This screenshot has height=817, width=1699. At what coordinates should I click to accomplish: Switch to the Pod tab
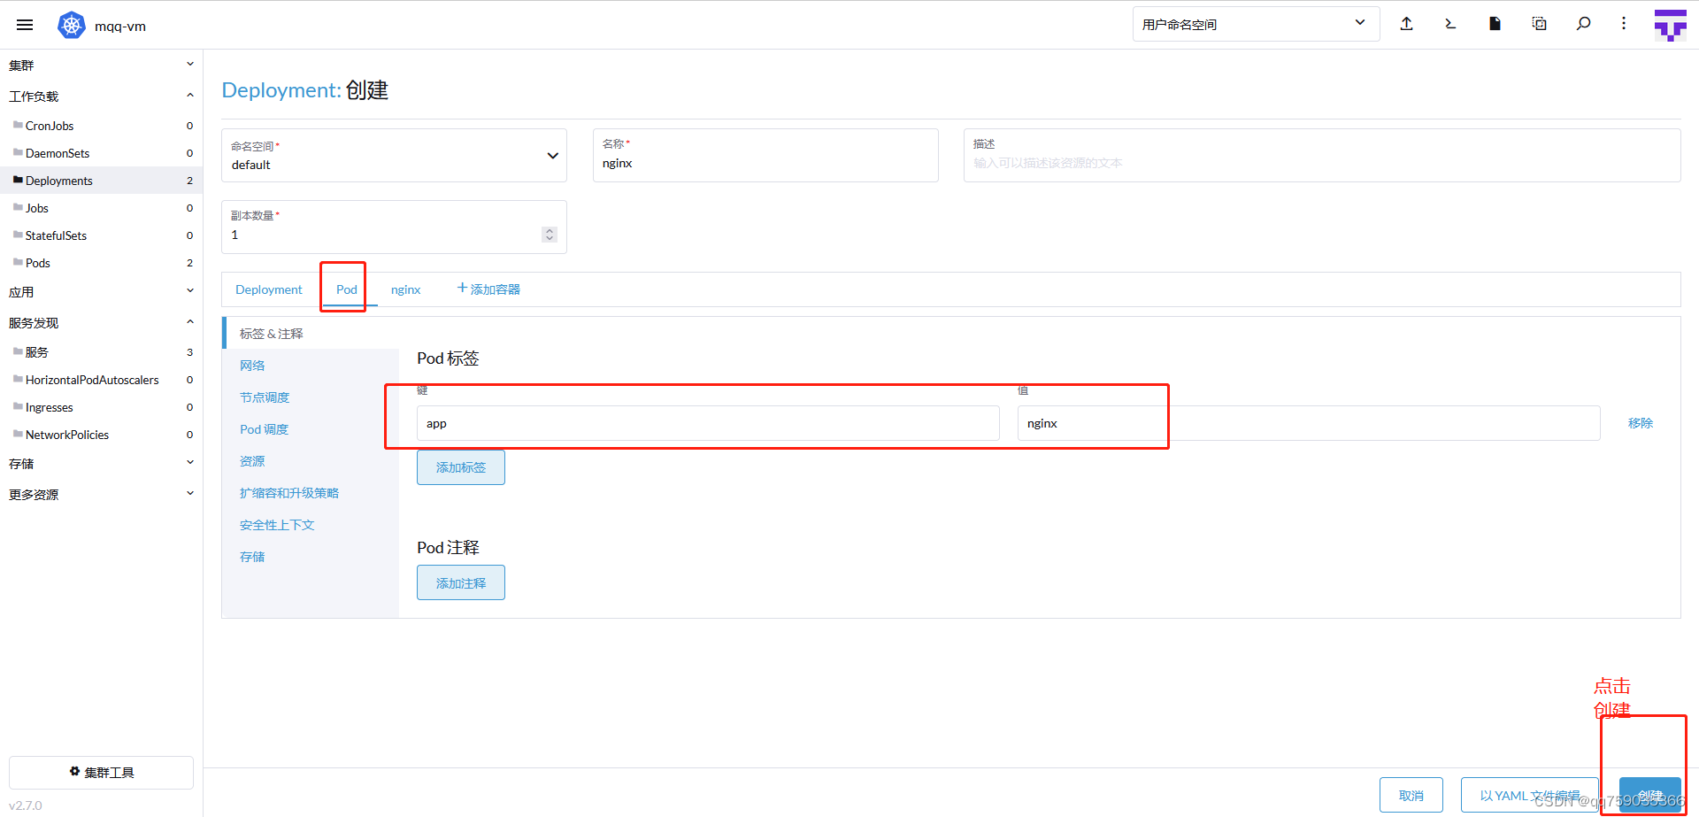pyautogui.click(x=347, y=289)
